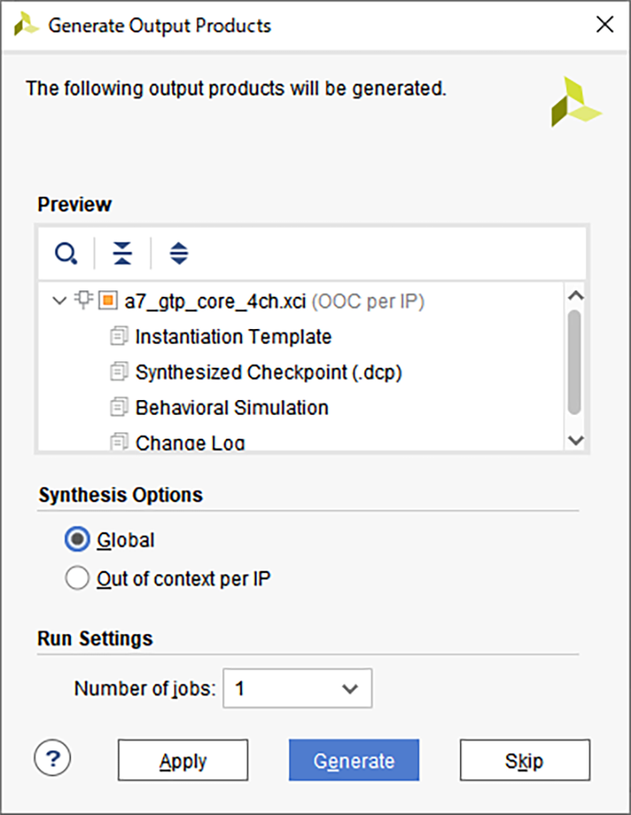Click the Behavioral Simulation document icon
Image resolution: width=631 pixels, height=815 pixels.
(119, 407)
